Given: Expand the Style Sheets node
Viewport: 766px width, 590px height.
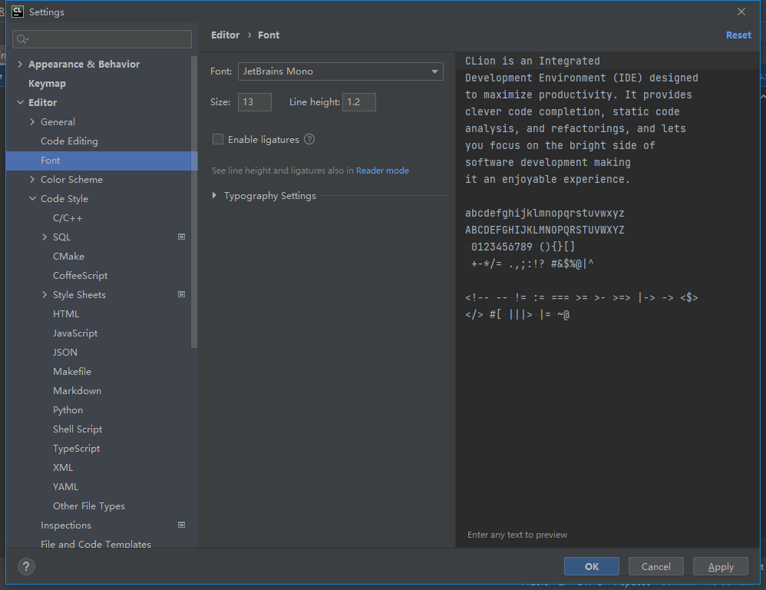Looking at the screenshot, I should [x=45, y=295].
